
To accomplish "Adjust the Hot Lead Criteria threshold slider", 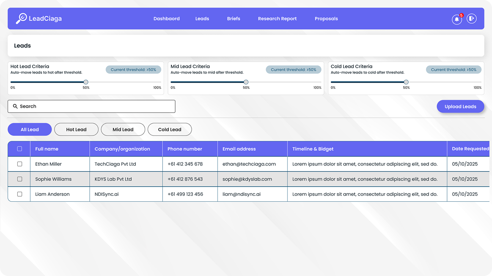I will [85, 82].
